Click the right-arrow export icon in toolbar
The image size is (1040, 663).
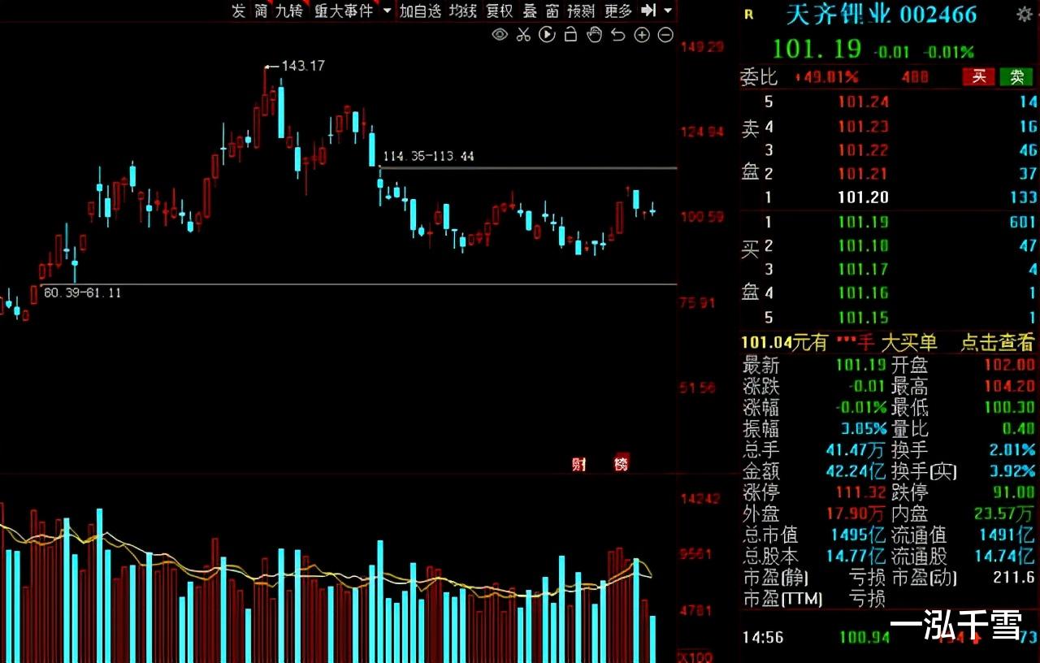click(x=648, y=11)
